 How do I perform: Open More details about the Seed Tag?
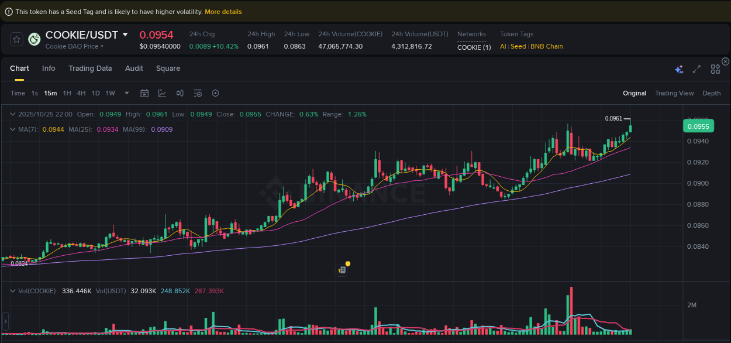pyautogui.click(x=223, y=11)
